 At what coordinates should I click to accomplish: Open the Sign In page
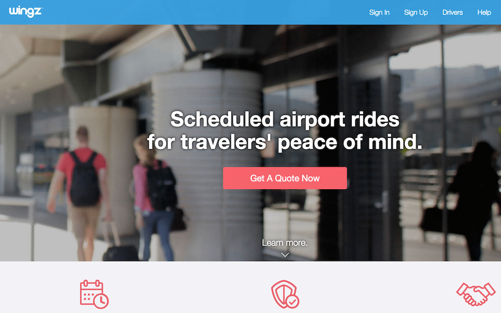pos(379,12)
